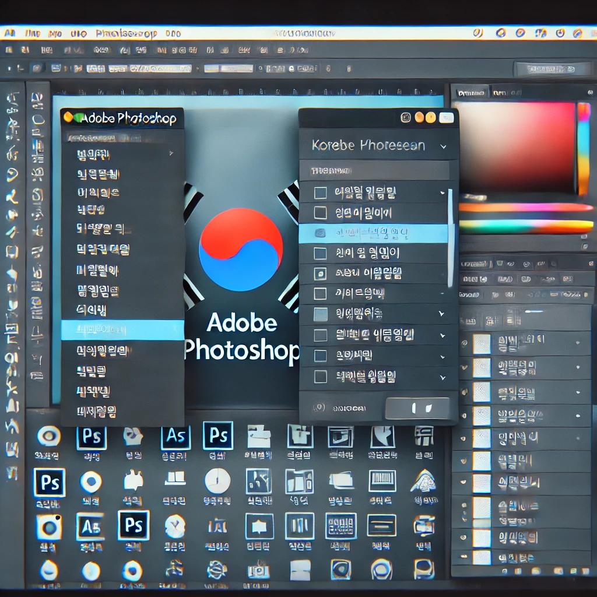Viewport: 597px width, 597px height.
Task: Tick the last checkbox in Korebe Phoresean list
Action: (x=320, y=377)
